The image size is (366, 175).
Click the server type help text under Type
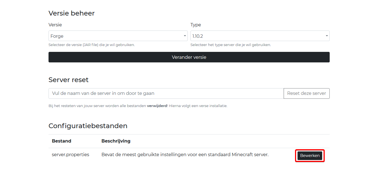click(230, 45)
